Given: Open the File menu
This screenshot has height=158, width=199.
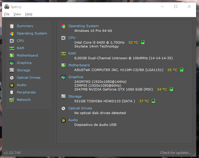Looking at the screenshot, I should coord(7,14).
